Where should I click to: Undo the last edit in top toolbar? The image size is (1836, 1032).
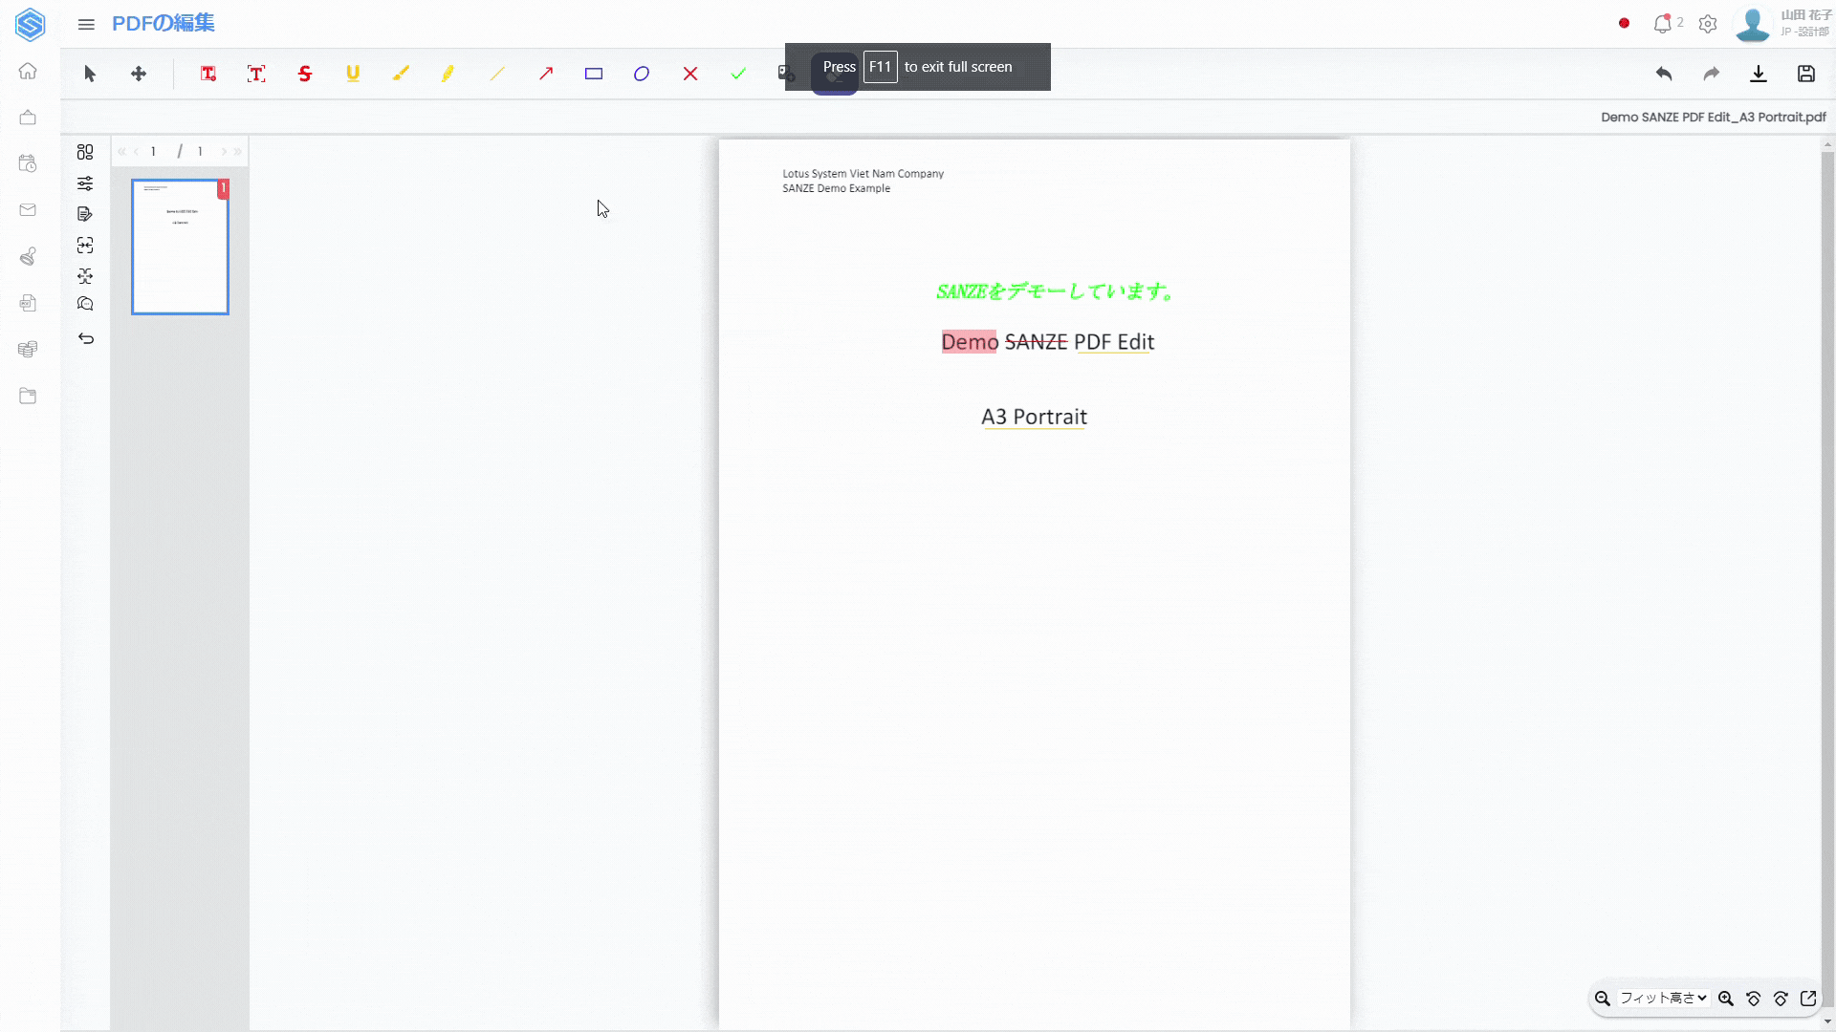(1664, 74)
